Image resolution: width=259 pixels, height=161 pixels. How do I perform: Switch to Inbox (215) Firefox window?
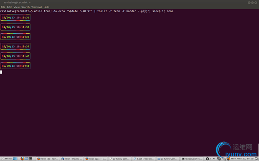[96, 159]
